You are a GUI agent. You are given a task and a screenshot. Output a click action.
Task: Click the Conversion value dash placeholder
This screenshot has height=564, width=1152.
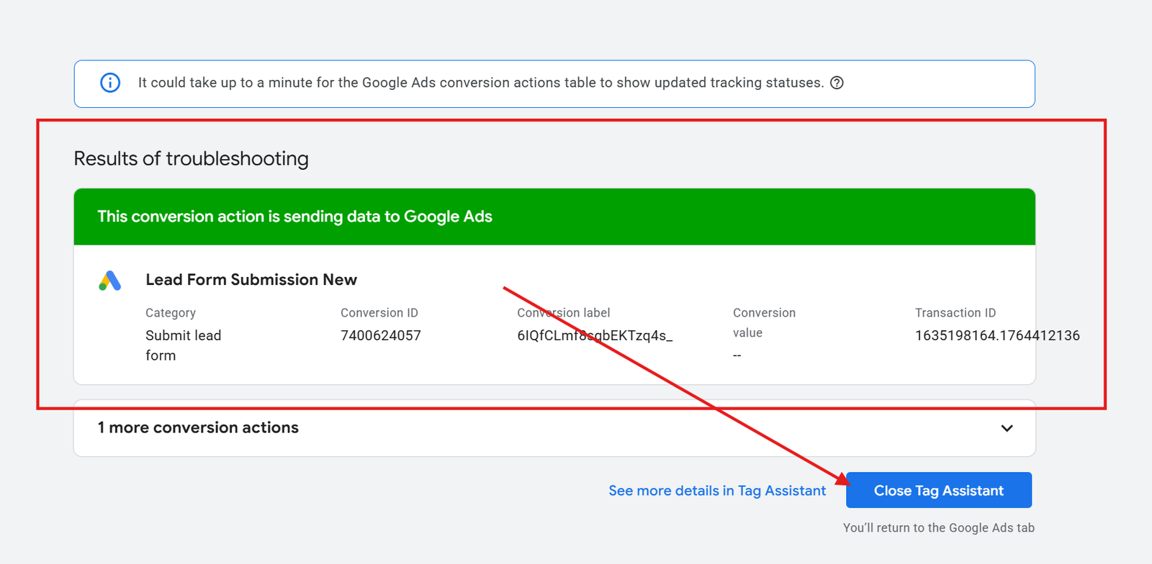click(737, 355)
